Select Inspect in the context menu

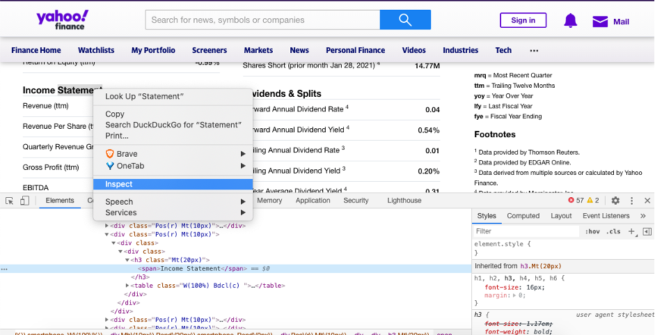coord(173,184)
